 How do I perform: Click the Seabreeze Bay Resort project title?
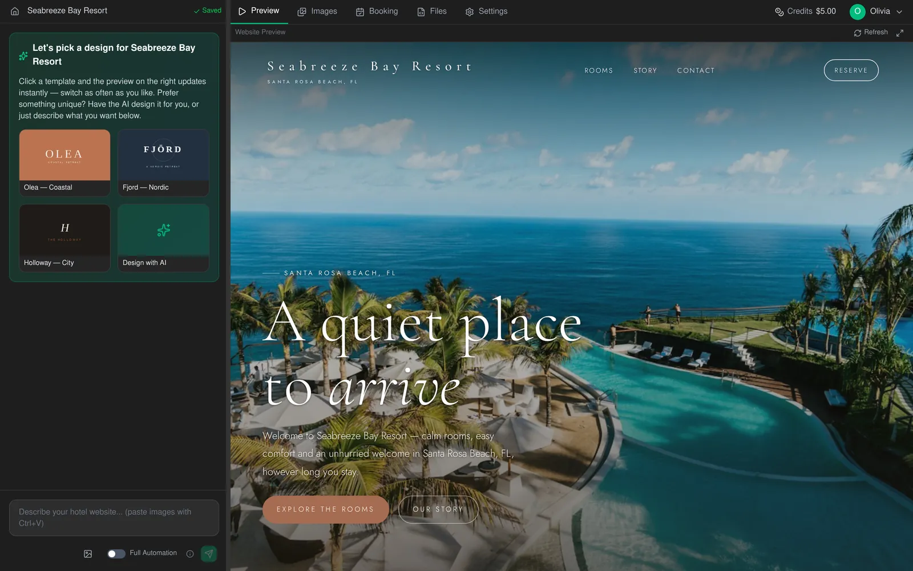point(67,11)
